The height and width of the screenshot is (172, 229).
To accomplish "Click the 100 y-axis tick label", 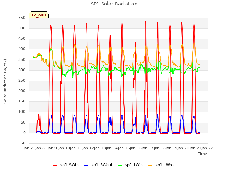I will pos(22,112).
